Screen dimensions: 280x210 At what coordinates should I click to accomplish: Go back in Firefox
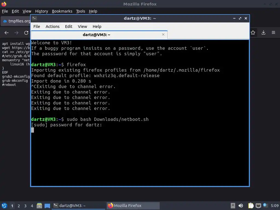(x=7, y=33)
